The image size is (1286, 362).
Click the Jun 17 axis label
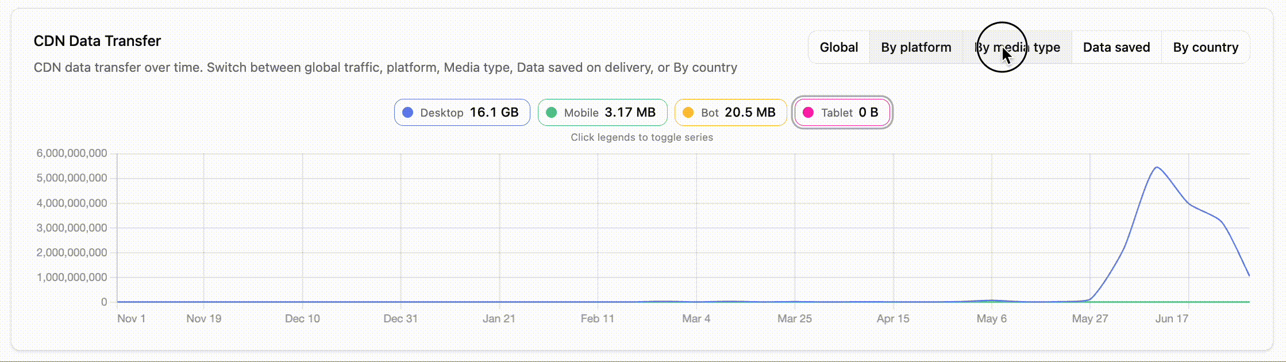tap(1172, 318)
